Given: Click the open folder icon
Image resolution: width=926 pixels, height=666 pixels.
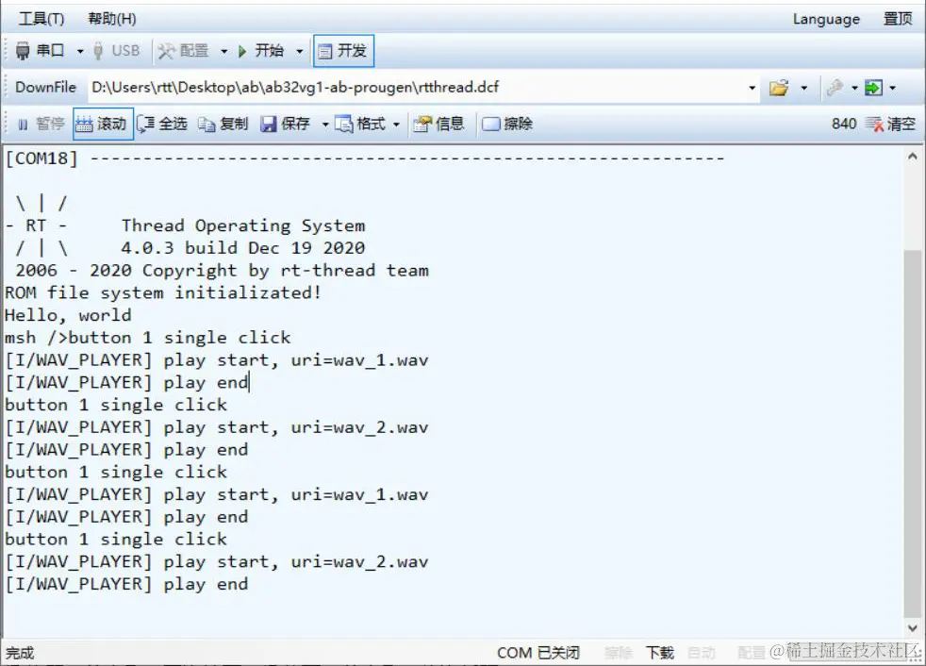Looking at the screenshot, I should [779, 88].
